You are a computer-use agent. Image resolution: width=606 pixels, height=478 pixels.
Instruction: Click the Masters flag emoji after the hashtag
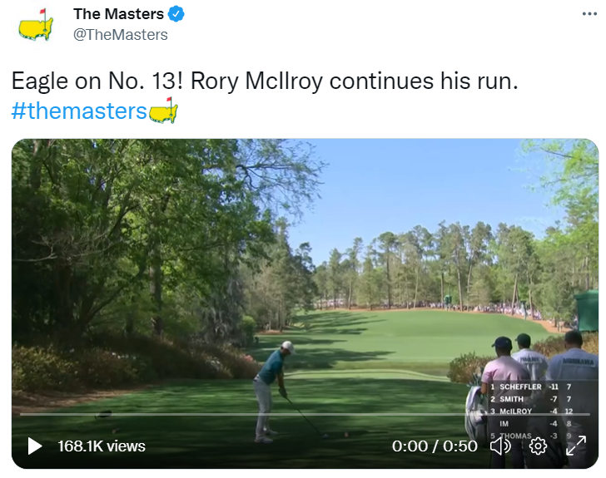pyautogui.click(x=163, y=111)
